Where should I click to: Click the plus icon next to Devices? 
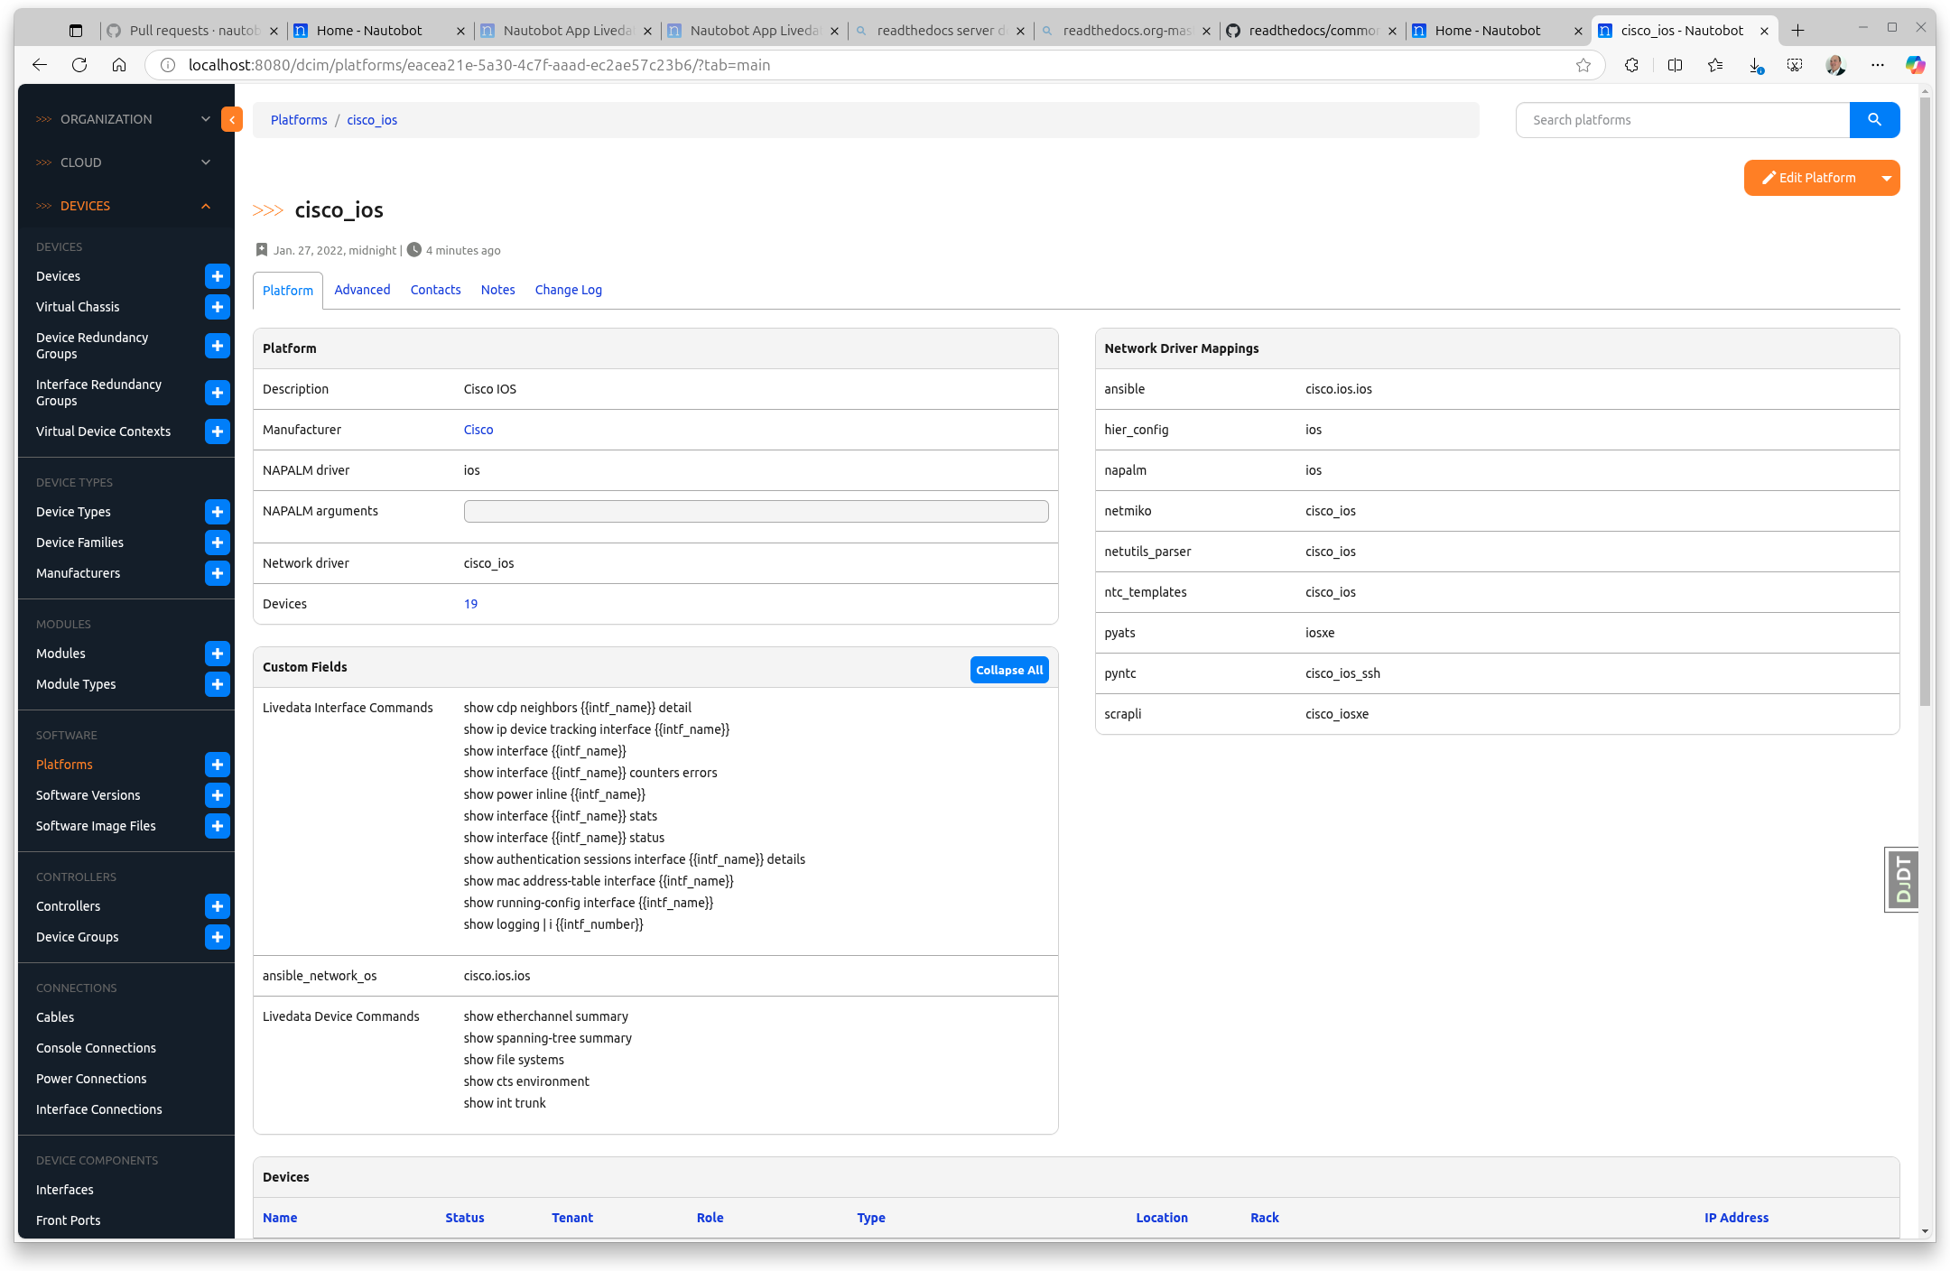tap(217, 276)
